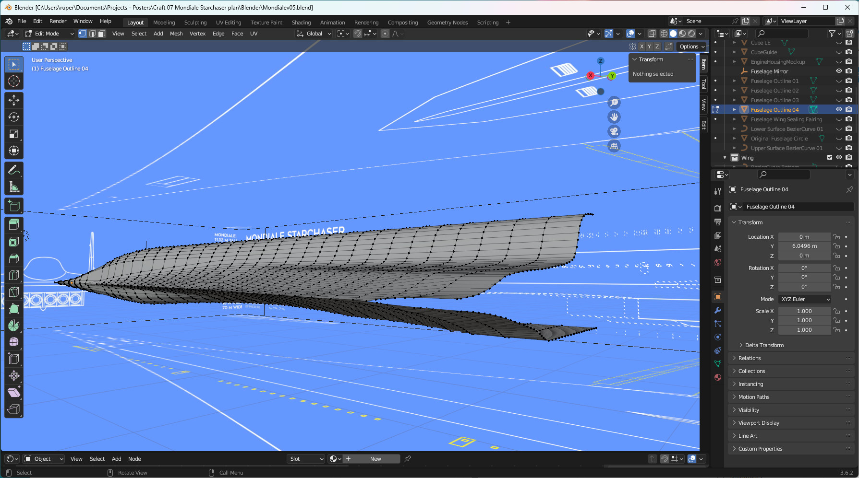Select the Bevel tool
The height and width of the screenshot is (478, 859).
point(14,258)
